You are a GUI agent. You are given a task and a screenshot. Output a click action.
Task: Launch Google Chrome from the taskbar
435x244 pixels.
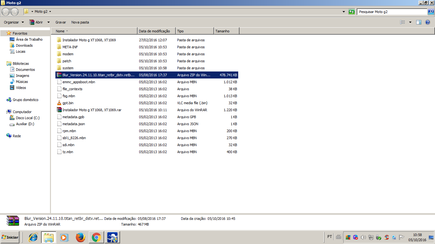coord(96,237)
